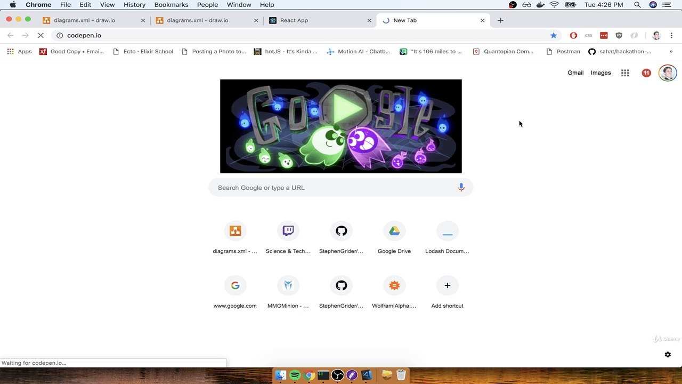
Task: Open the uBlock Origin shield extension
Action: pos(619,35)
